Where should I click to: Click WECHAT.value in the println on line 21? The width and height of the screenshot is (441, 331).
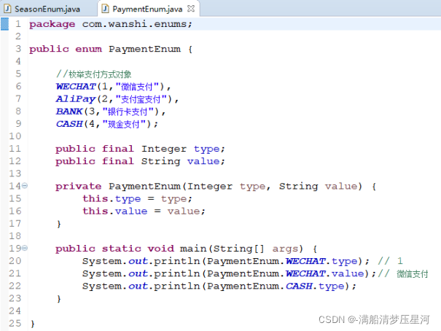[325, 273]
